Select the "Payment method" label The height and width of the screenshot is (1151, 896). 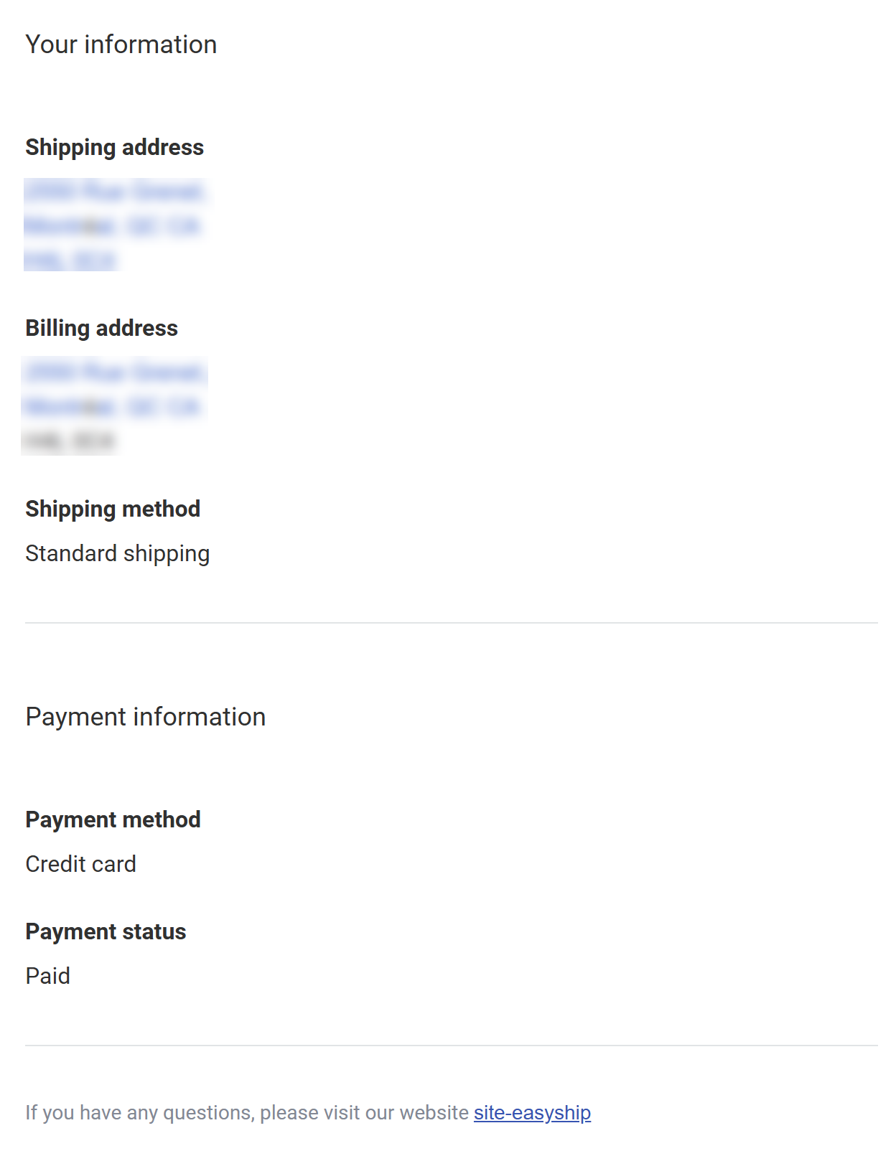pyautogui.click(x=113, y=819)
